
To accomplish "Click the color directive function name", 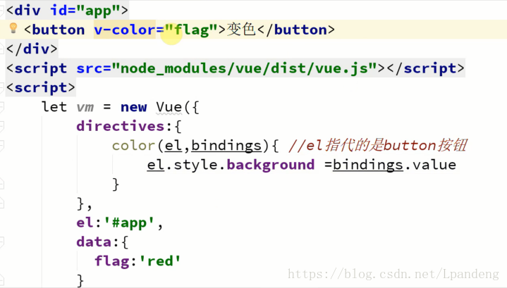I will pyautogui.click(x=133, y=146).
